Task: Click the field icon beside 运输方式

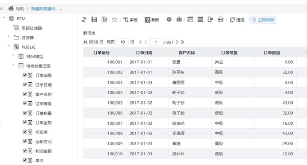Action: (x=30, y=142)
